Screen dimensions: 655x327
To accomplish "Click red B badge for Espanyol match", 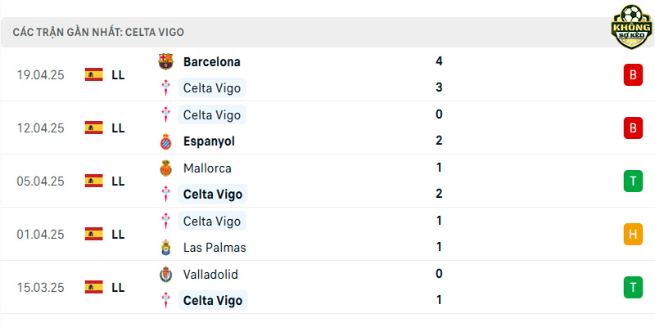I will [633, 128].
